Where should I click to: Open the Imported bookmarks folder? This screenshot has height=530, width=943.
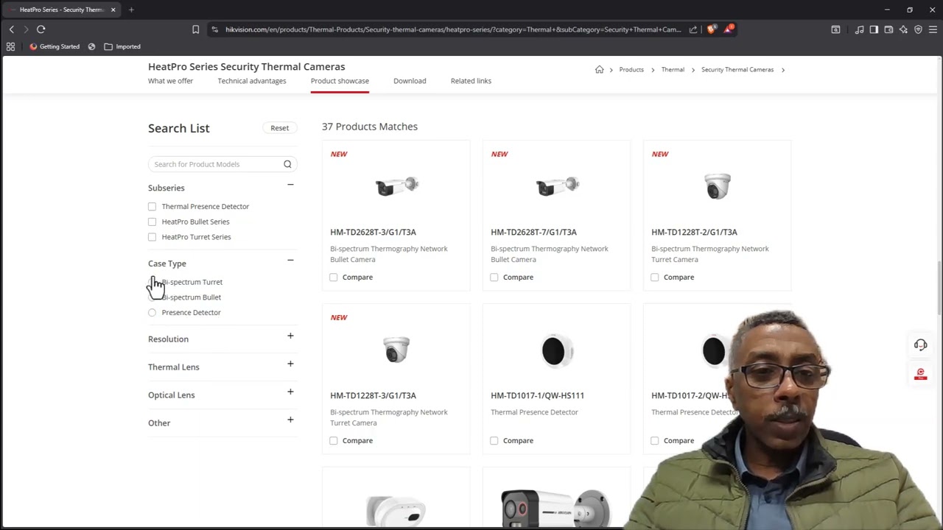coord(122,46)
